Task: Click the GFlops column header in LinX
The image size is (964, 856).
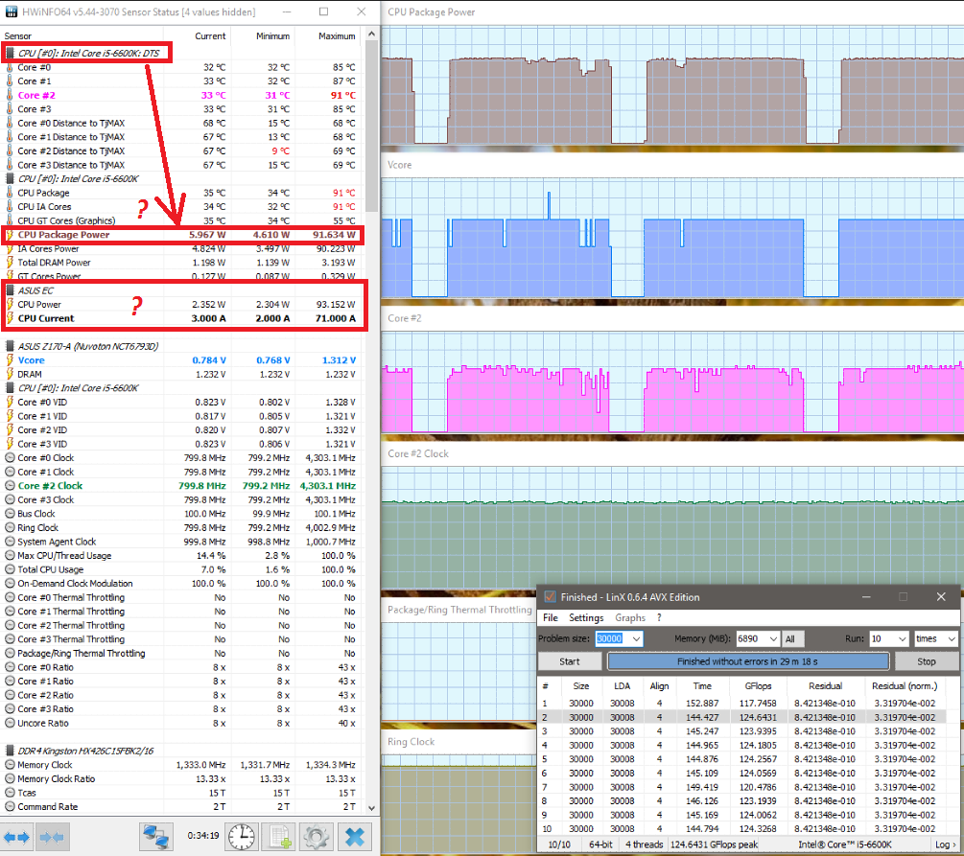Action: [758, 685]
